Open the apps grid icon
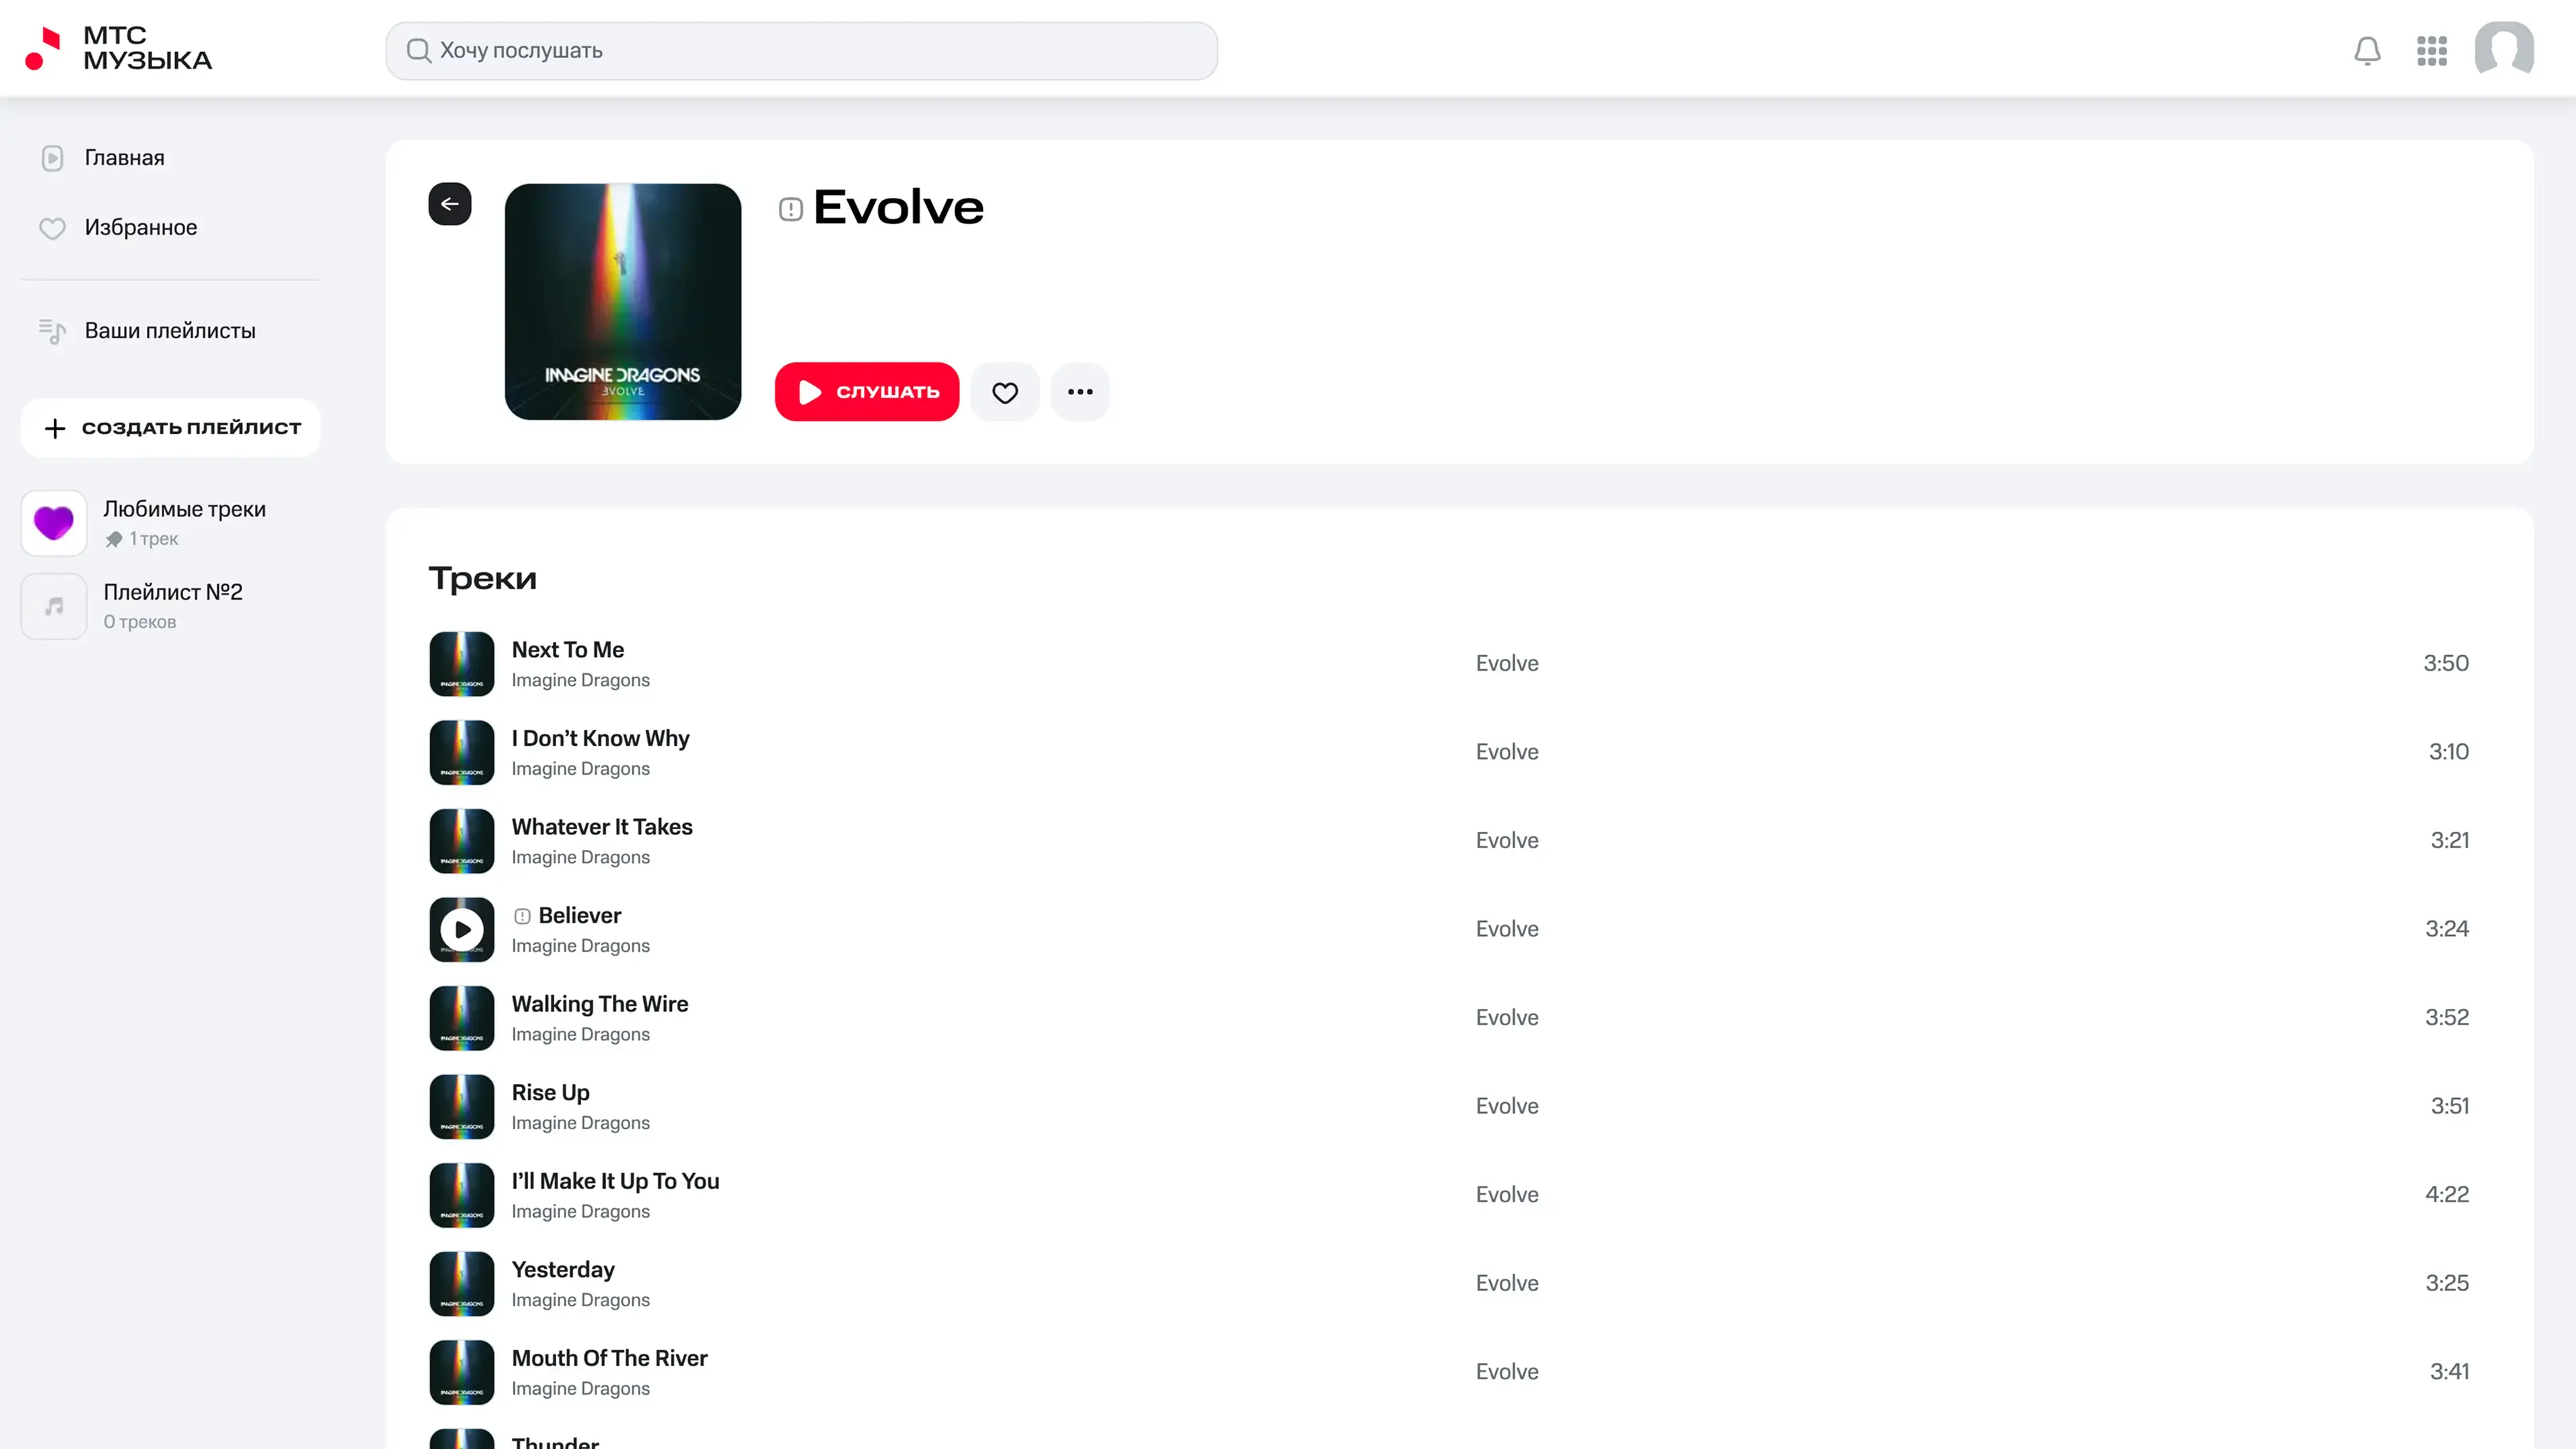 point(2431,51)
